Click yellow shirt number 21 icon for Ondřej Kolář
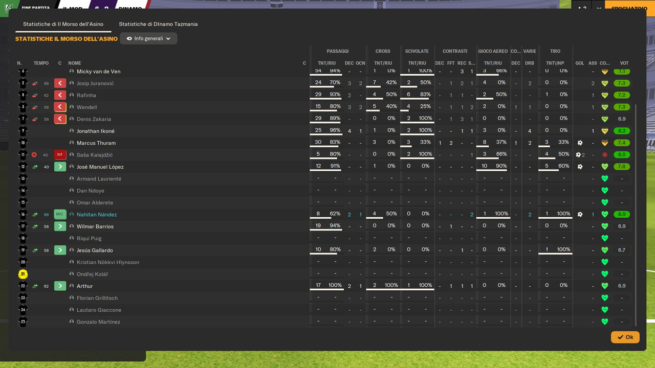The width and height of the screenshot is (655, 368). [23, 274]
